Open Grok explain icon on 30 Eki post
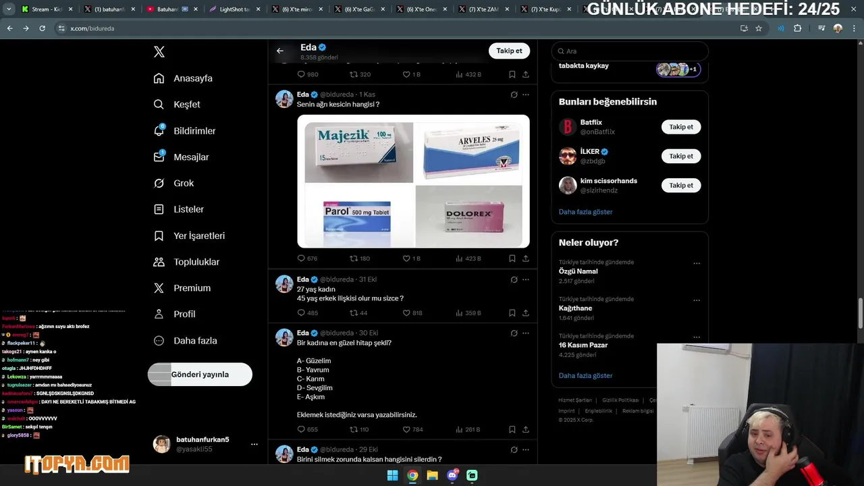 pyautogui.click(x=514, y=333)
